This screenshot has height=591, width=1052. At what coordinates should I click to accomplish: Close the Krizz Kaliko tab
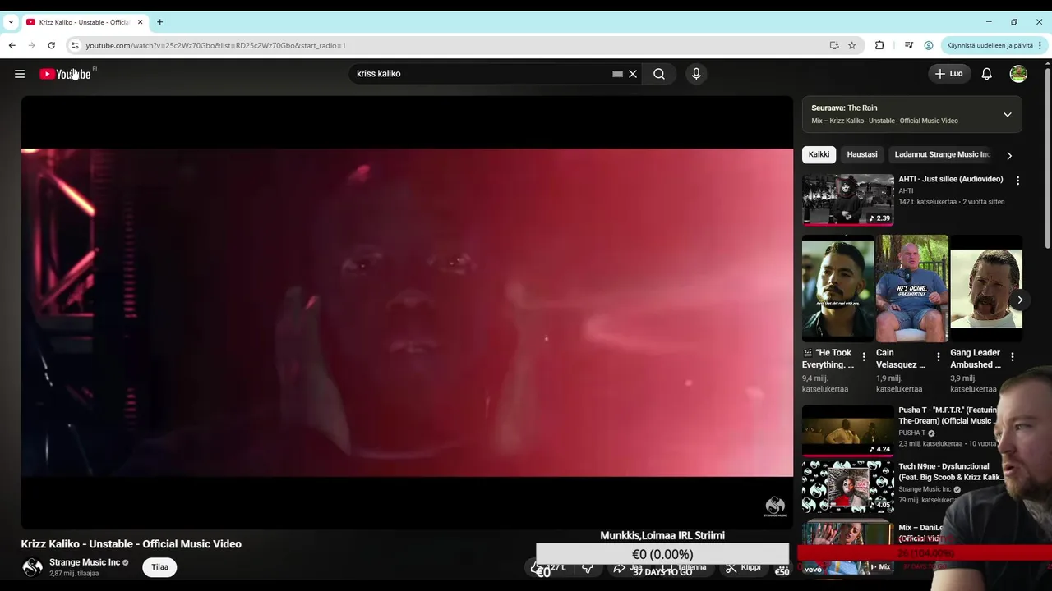click(x=140, y=22)
